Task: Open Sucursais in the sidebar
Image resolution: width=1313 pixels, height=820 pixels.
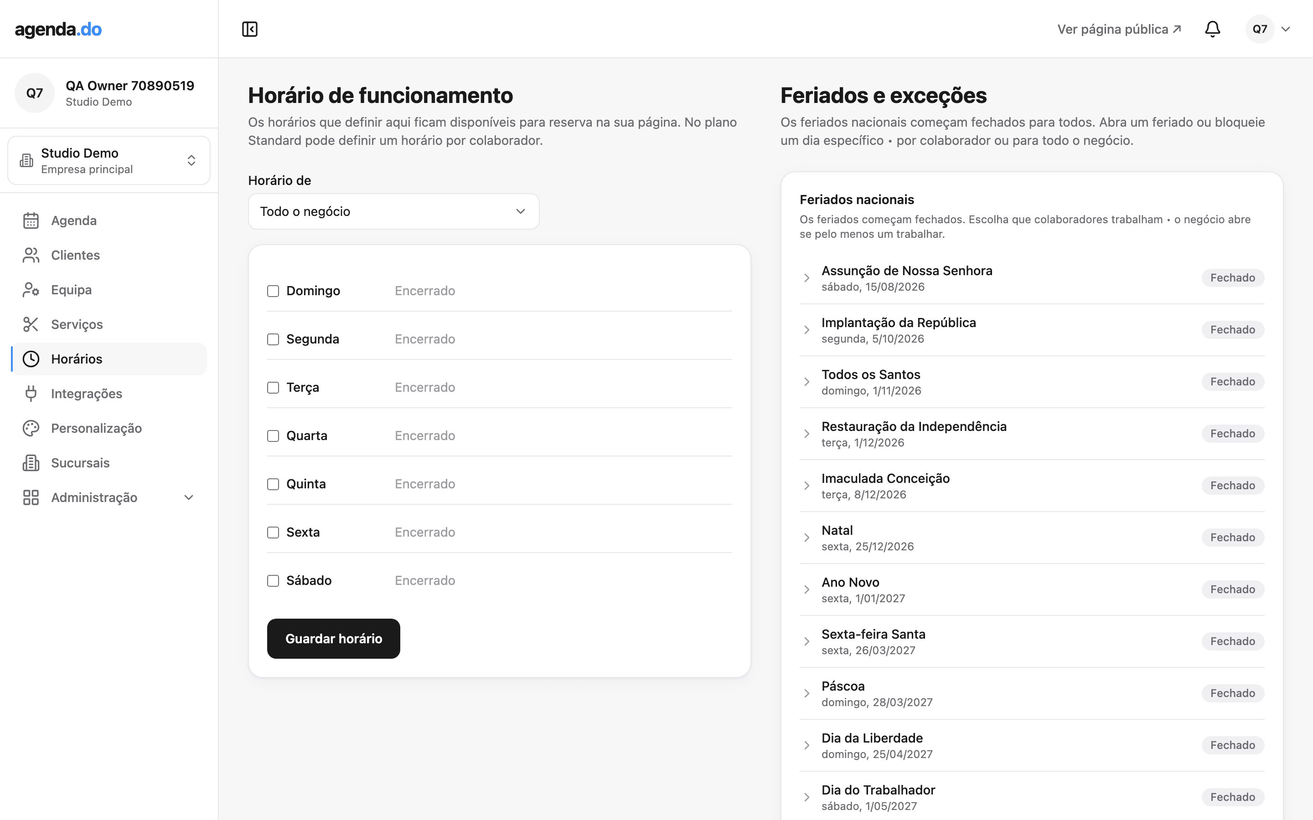Action: tap(109, 463)
